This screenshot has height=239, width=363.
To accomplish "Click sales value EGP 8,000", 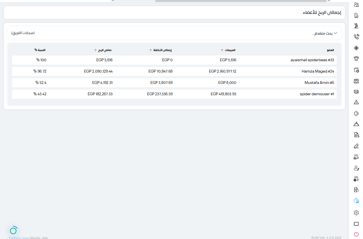I will pos(227,83).
